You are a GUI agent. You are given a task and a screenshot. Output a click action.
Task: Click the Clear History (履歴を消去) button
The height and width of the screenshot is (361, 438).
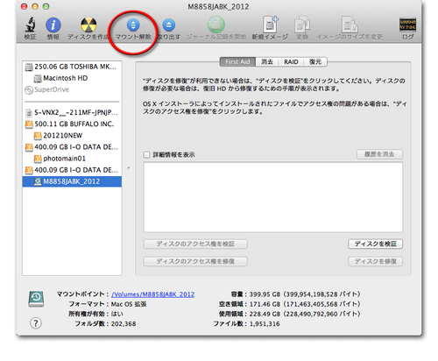[379, 154]
